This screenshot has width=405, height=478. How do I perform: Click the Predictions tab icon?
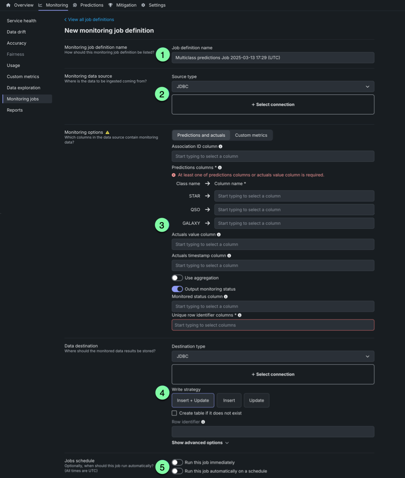click(75, 5)
